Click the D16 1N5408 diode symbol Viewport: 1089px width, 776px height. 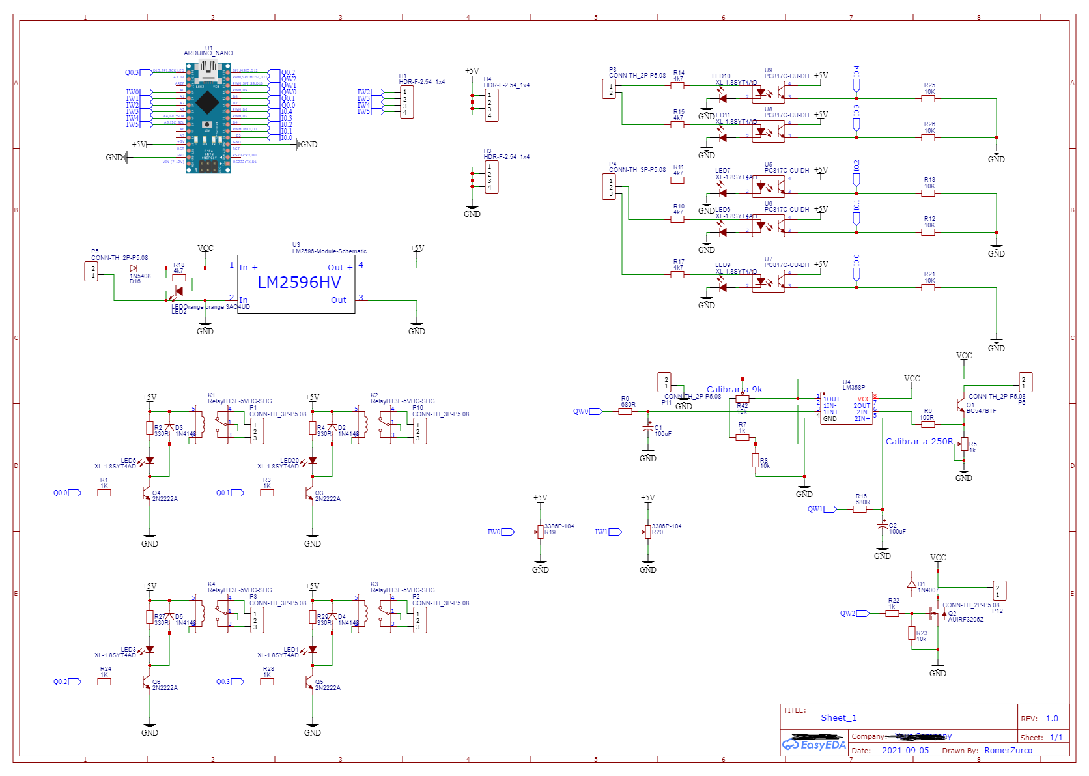[x=134, y=268]
